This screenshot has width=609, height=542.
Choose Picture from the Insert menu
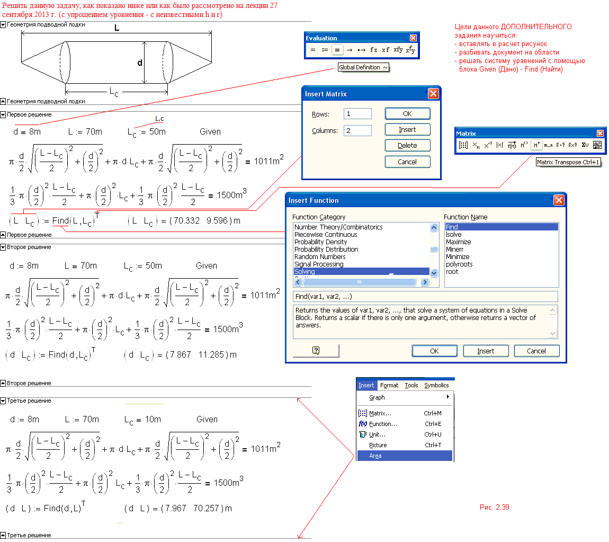pyautogui.click(x=404, y=445)
